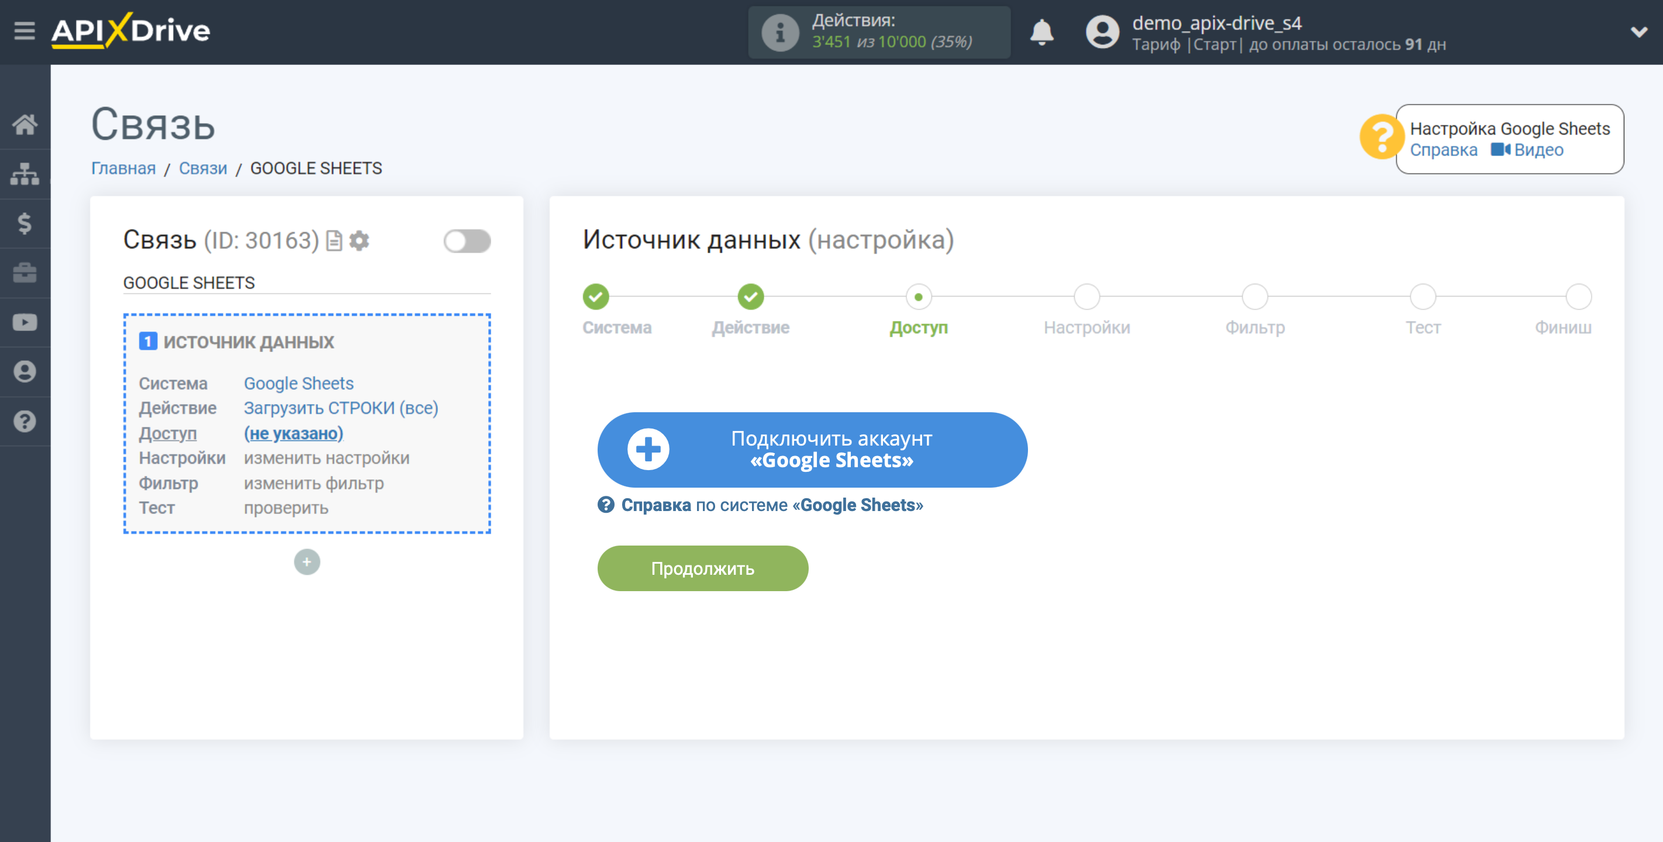Open the Справка link in help box
The height and width of the screenshot is (842, 1663).
tap(1444, 150)
